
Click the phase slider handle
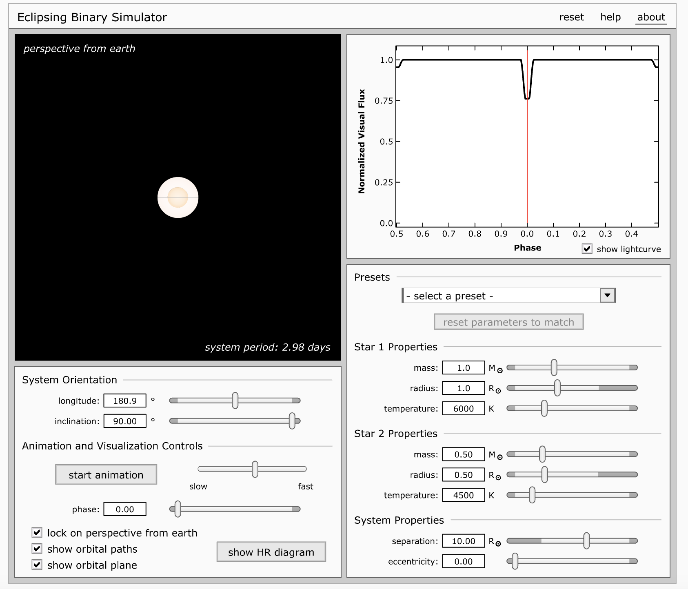178,509
